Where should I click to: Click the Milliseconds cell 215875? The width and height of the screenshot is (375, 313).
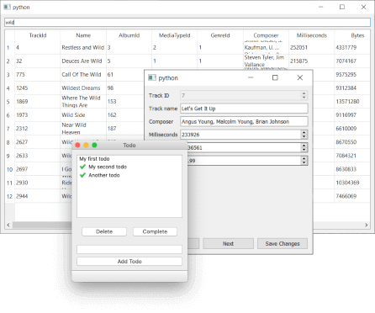point(312,61)
